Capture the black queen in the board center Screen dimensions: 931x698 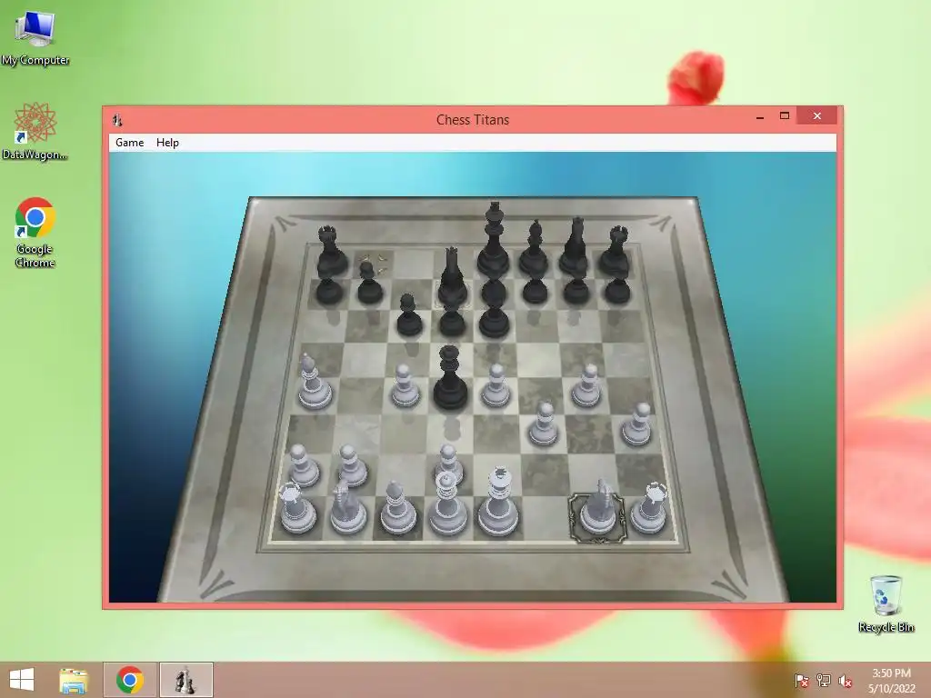pyautogui.click(x=449, y=380)
